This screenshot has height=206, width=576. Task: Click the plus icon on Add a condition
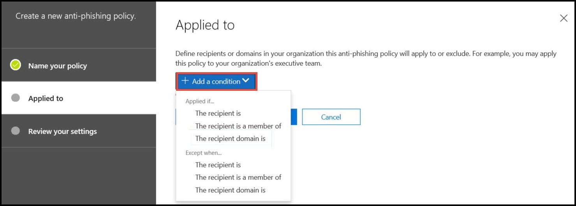(x=185, y=81)
